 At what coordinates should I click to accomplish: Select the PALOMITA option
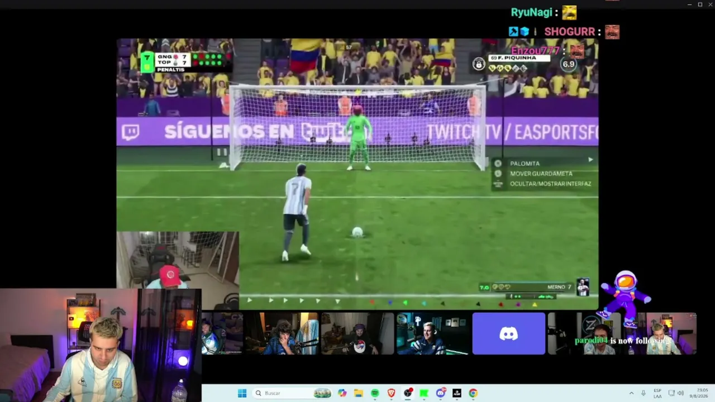point(525,164)
